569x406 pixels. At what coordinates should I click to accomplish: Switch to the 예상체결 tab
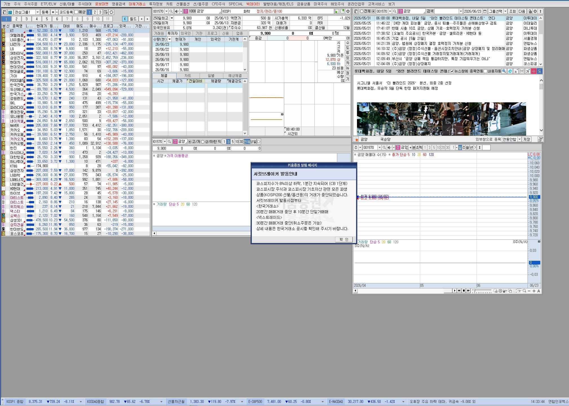235,76
